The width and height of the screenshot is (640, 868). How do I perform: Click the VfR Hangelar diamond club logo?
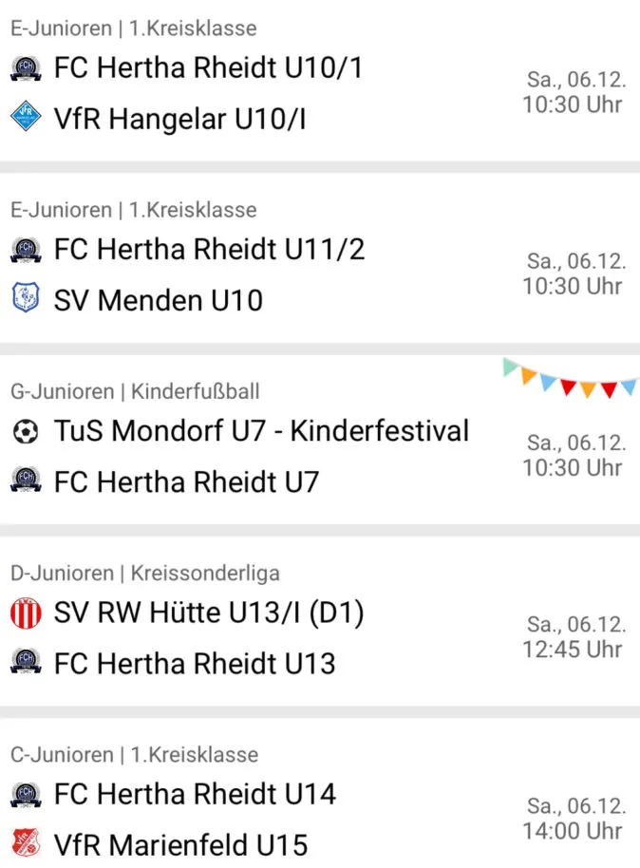coord(25,119)
